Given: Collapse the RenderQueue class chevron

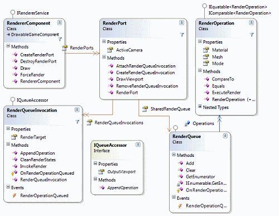Looking at the screenshot, I should [x=225, y=136].
